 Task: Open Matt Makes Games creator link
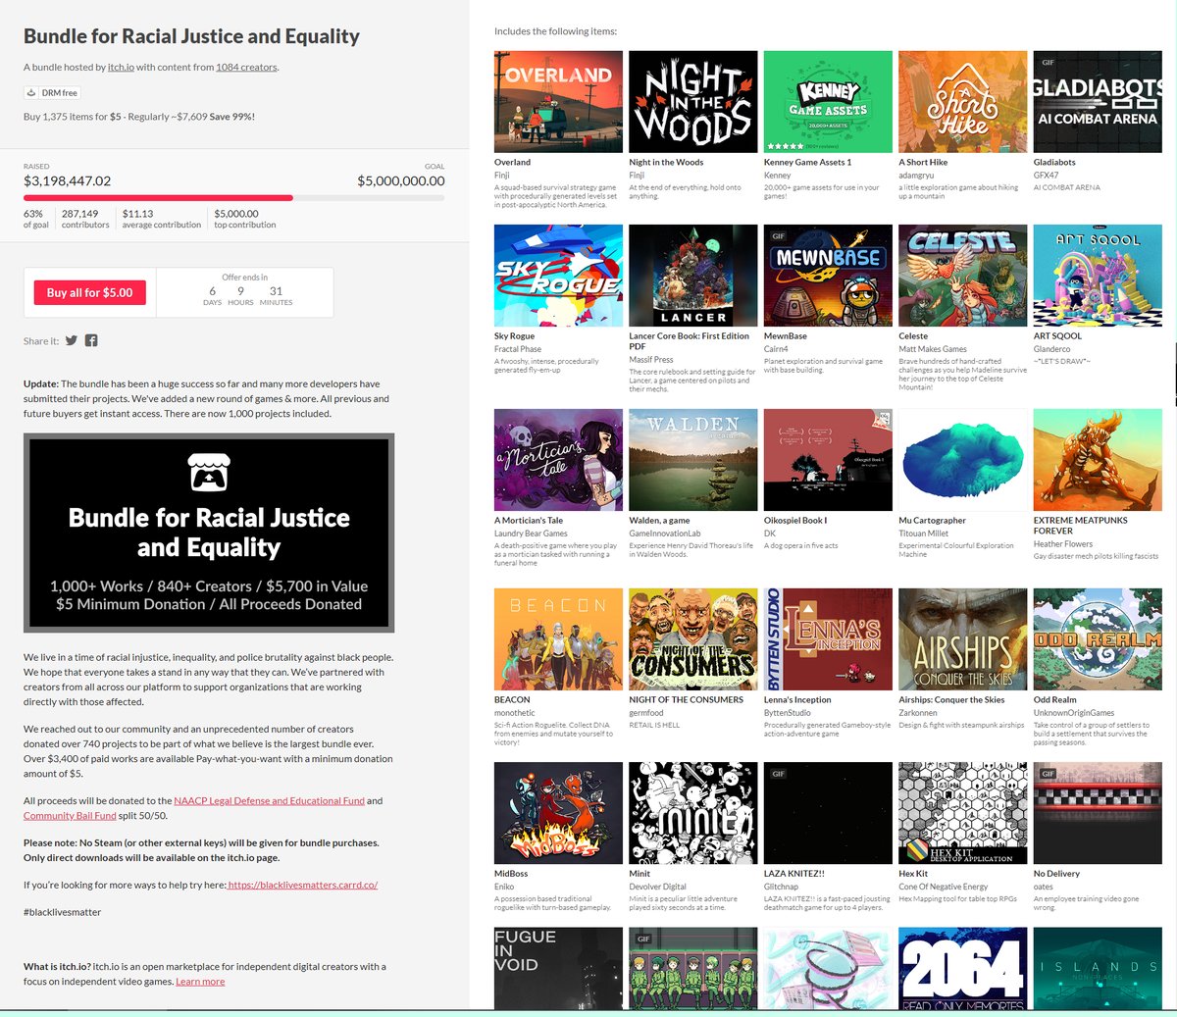click(933, 349)
